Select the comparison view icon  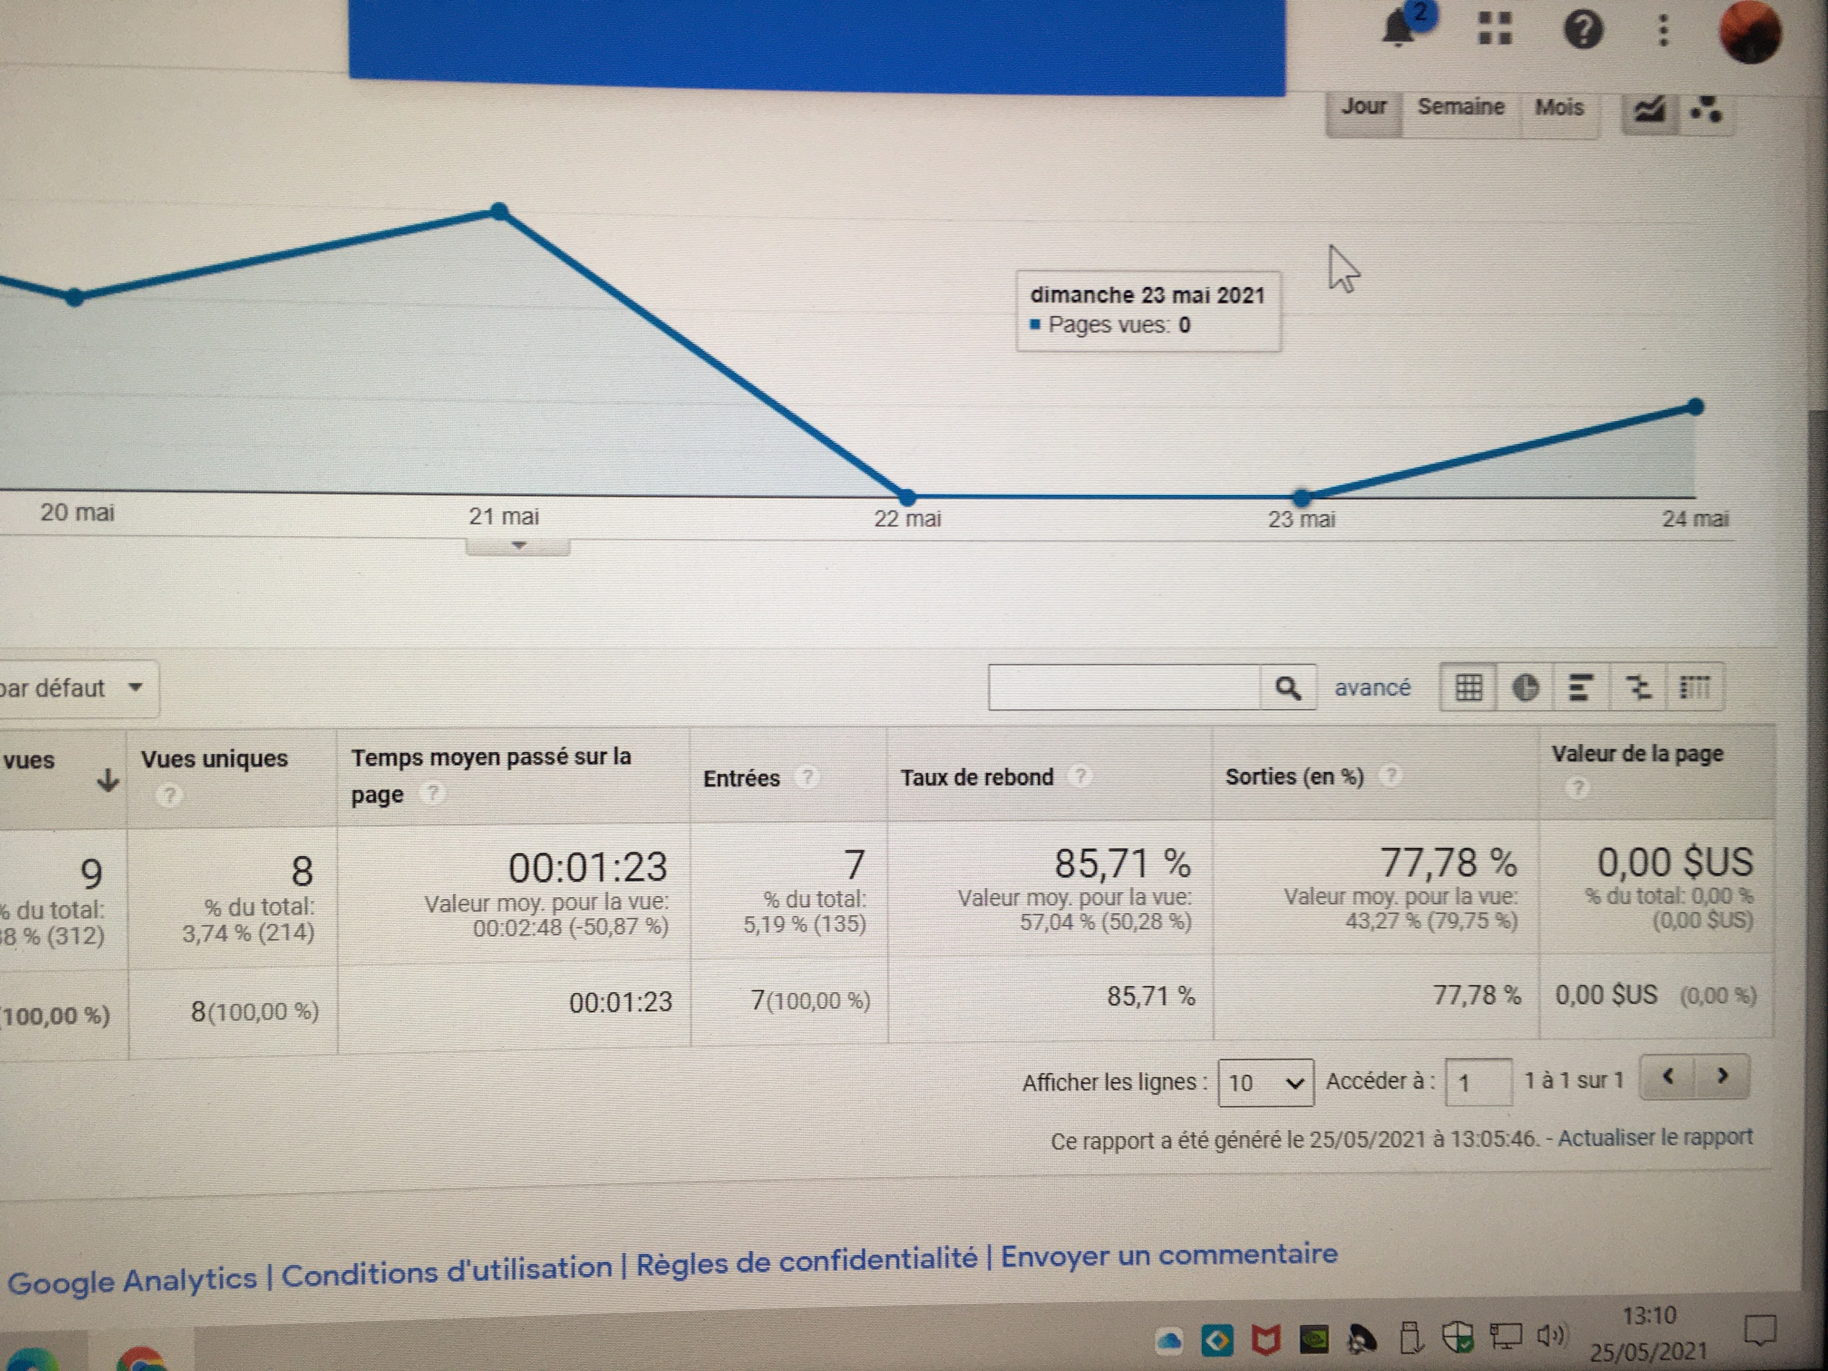click(1638, 688)
